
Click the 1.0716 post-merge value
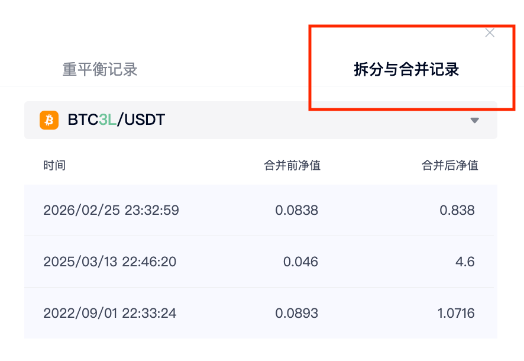456,313
